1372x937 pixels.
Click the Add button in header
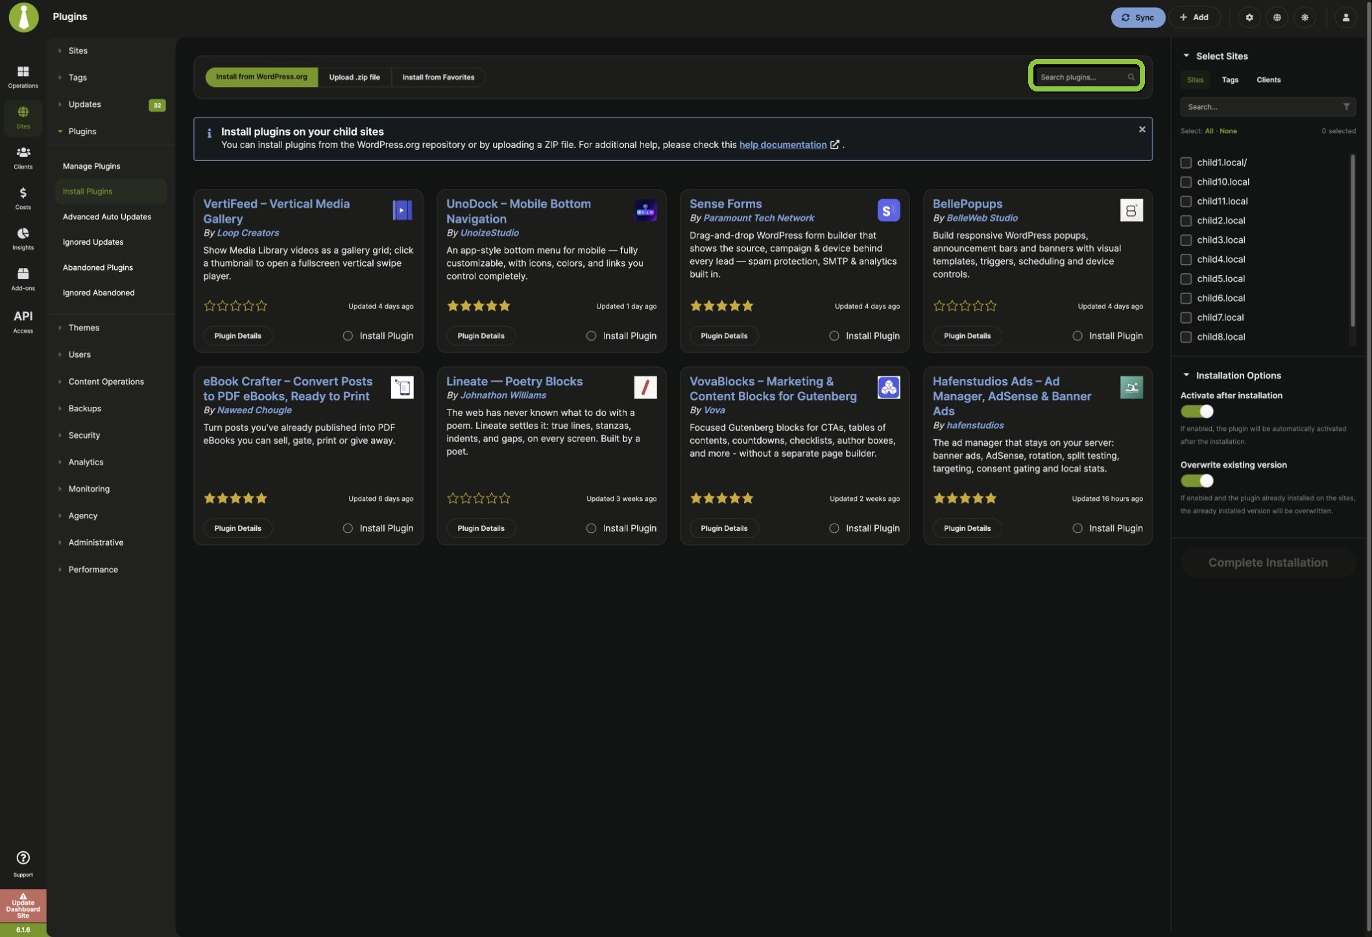click(1194, 18)
